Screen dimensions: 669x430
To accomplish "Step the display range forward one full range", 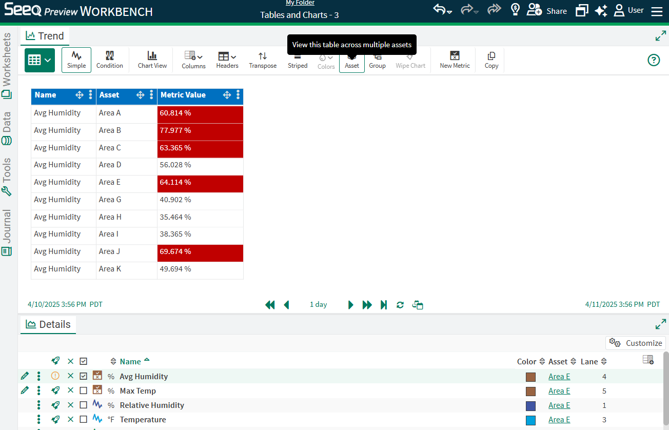I will pyautogui.click(x=367, y=305).
